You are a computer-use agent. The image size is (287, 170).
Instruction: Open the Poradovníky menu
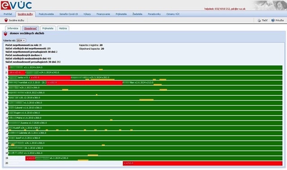(x=154, y=14)
